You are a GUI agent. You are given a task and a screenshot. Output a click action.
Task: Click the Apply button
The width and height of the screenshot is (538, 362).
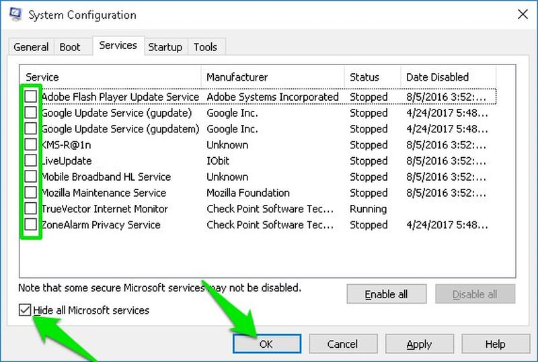pyautogui.click(x=419, y=344)
